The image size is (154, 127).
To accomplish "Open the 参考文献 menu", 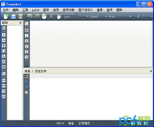I will pos(69,10).
